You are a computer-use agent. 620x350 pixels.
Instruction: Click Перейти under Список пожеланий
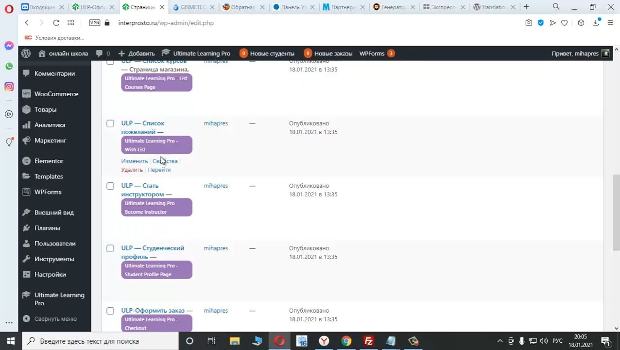(159, 170)
